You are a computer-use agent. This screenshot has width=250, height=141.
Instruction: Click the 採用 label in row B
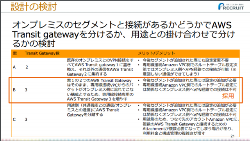coord(228,96)
